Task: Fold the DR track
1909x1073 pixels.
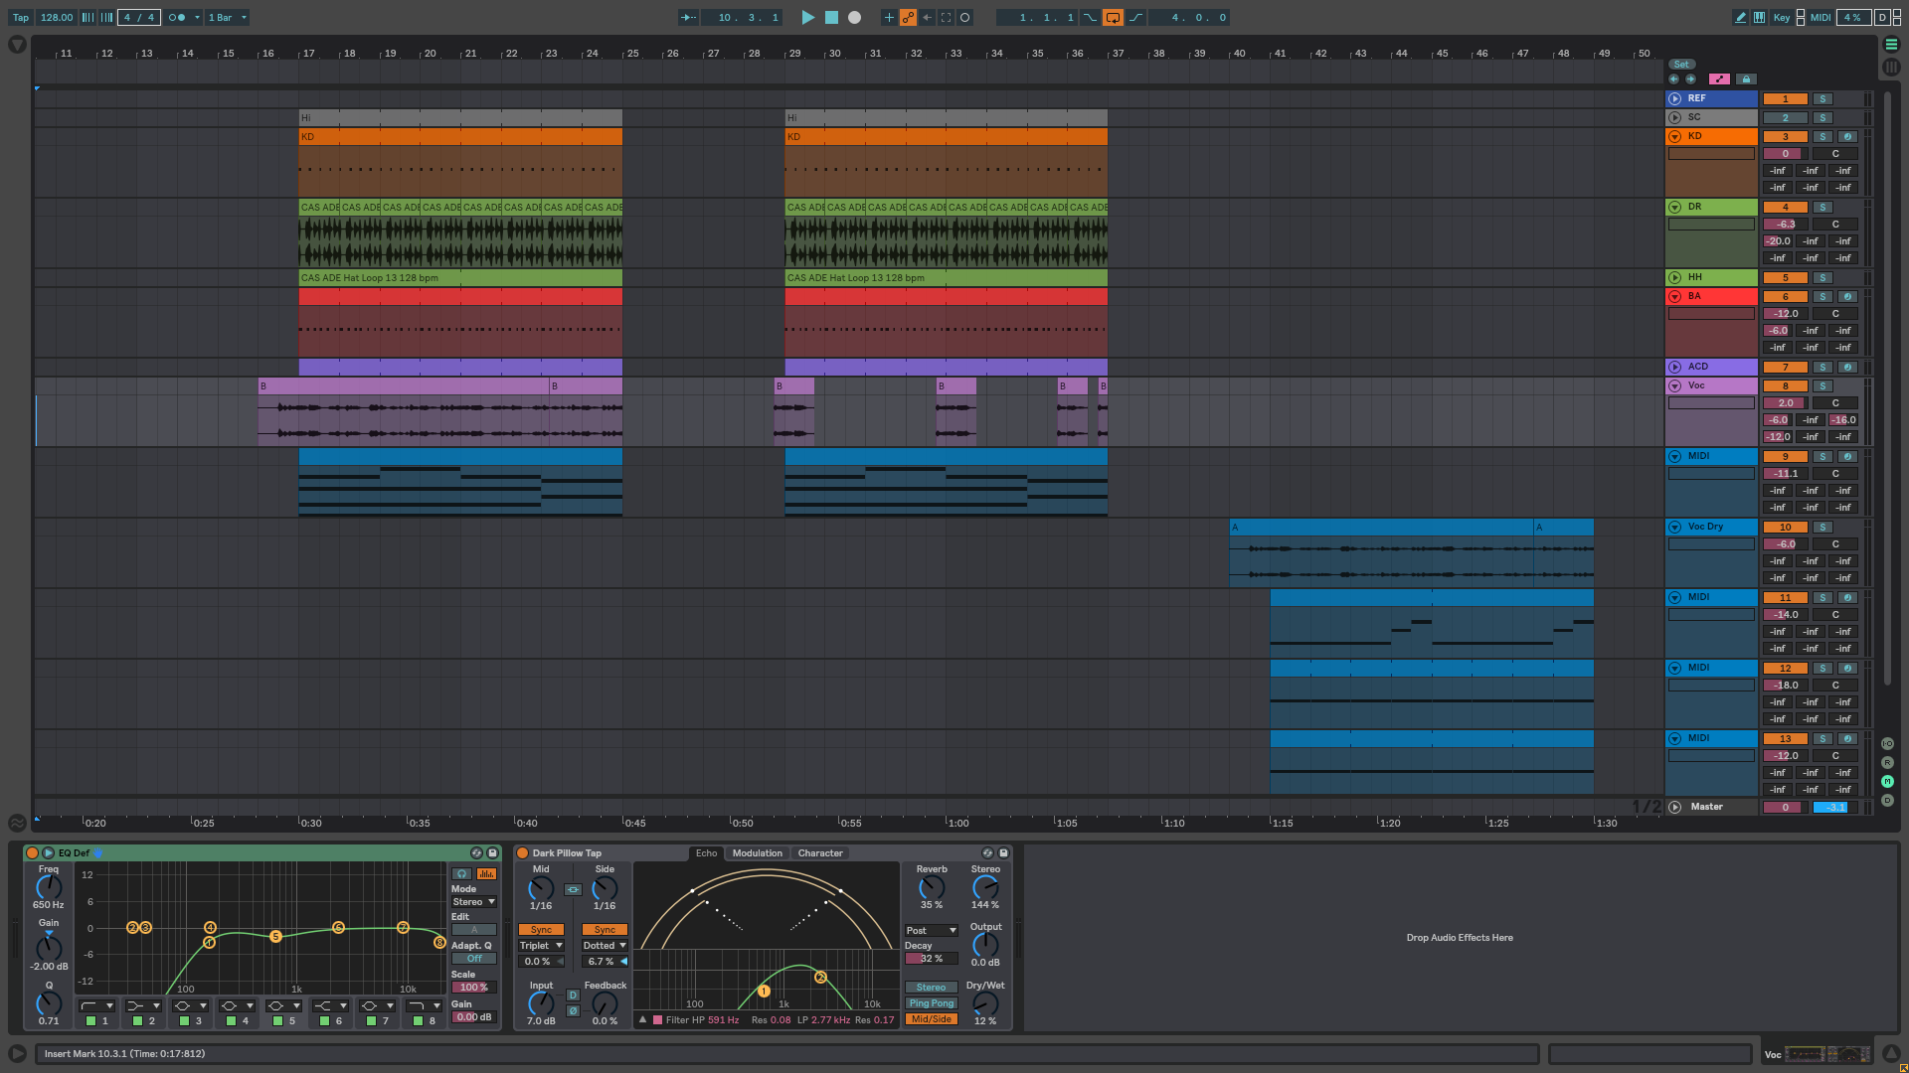Action: [x=1675, y=207]
